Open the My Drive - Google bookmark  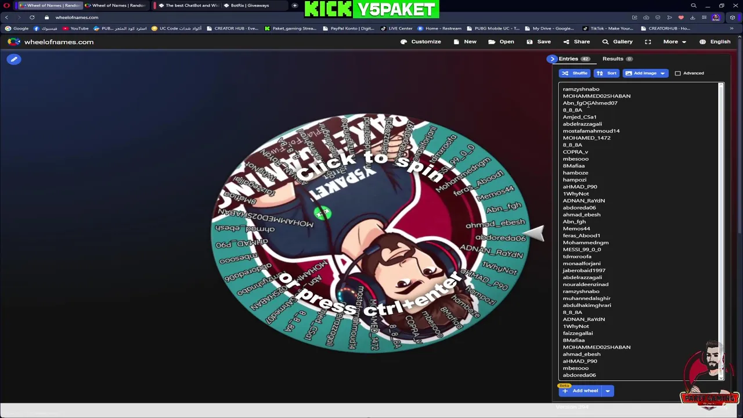coord(549,28)
